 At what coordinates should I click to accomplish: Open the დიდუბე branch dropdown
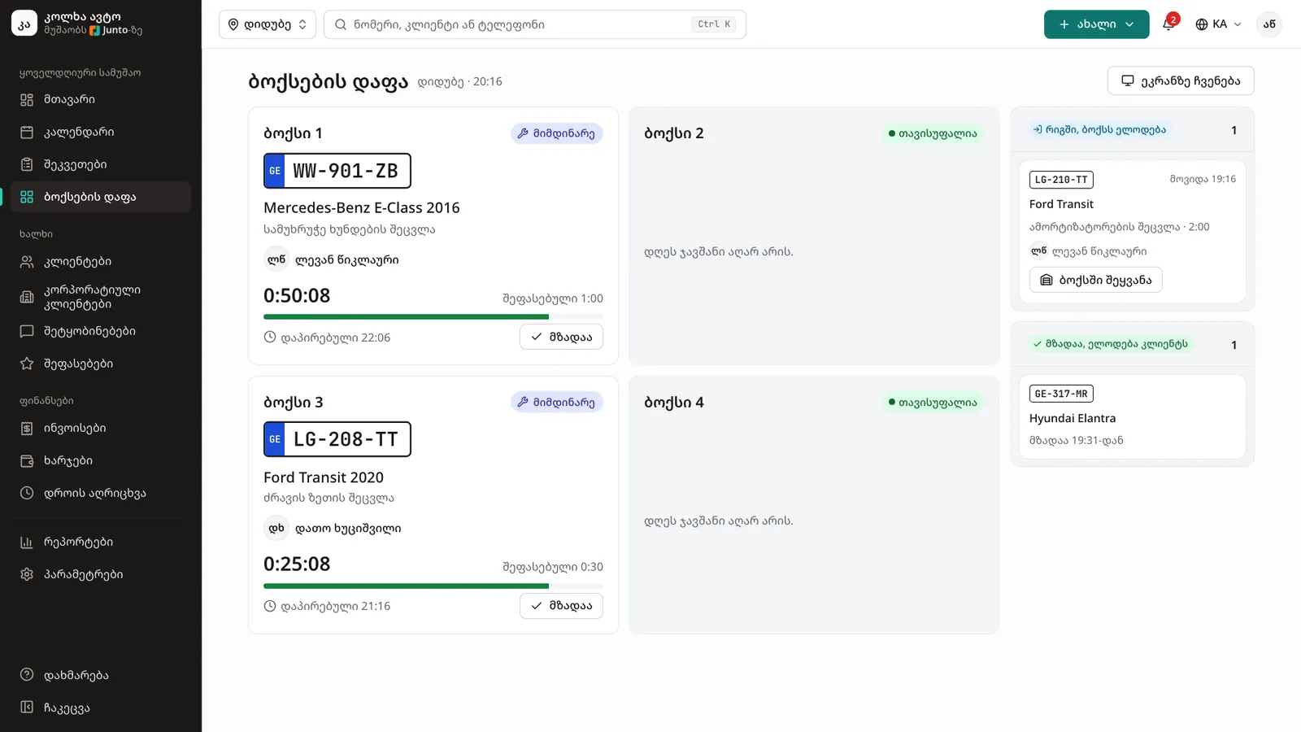coord(267,24)
